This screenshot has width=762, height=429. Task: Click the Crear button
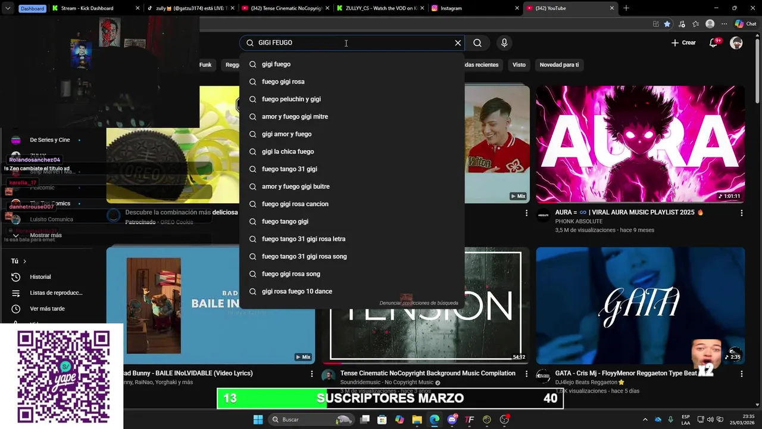[683, 43]
